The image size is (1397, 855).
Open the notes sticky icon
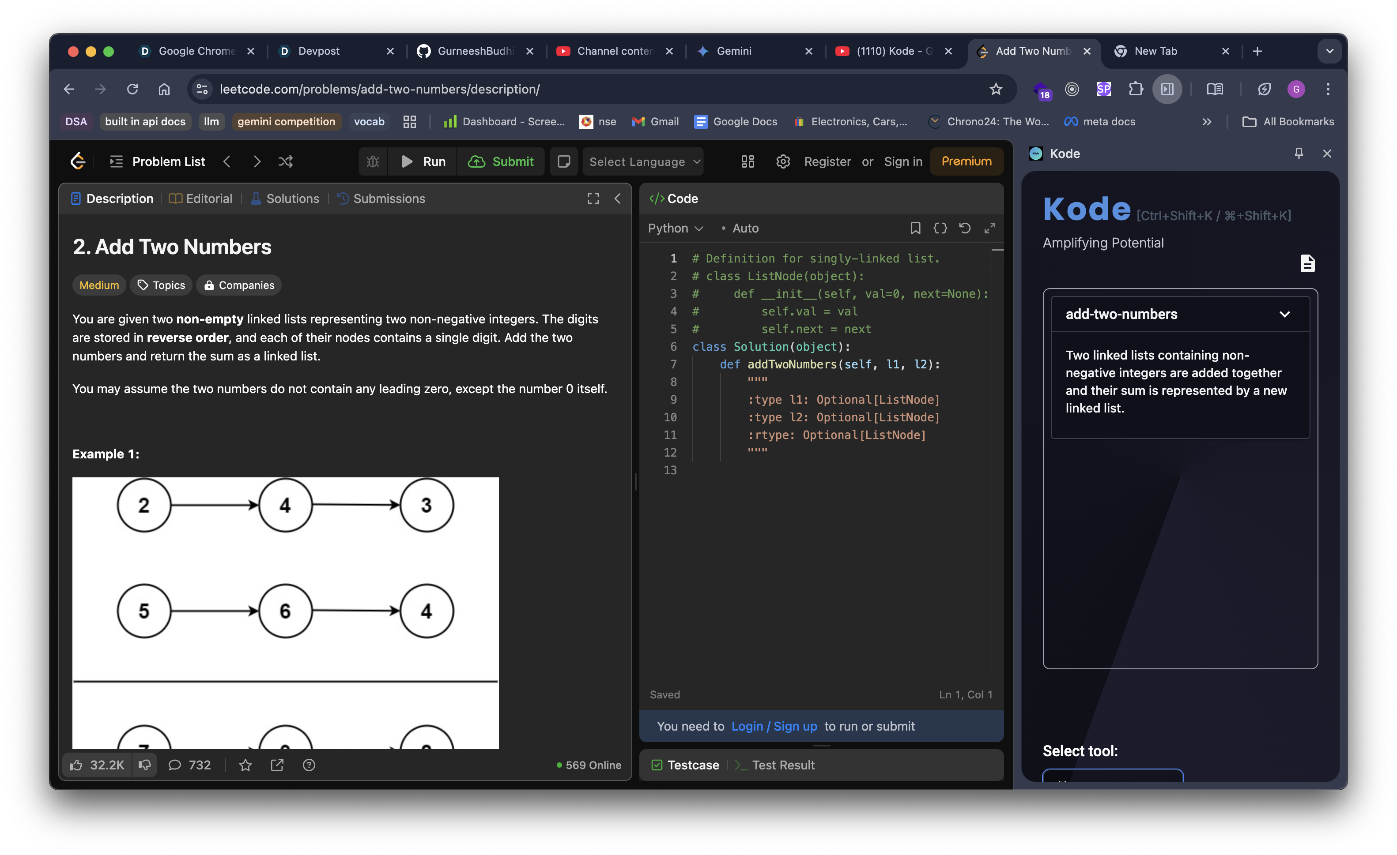pos(563,161)
